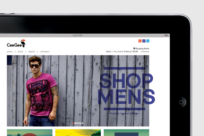
Task: Click the Checkout link
Action: [146, 51]
